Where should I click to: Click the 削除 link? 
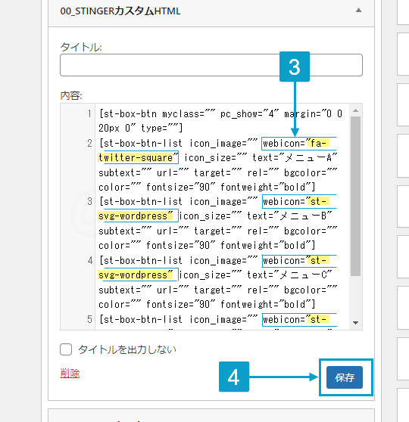pos(70,373)
